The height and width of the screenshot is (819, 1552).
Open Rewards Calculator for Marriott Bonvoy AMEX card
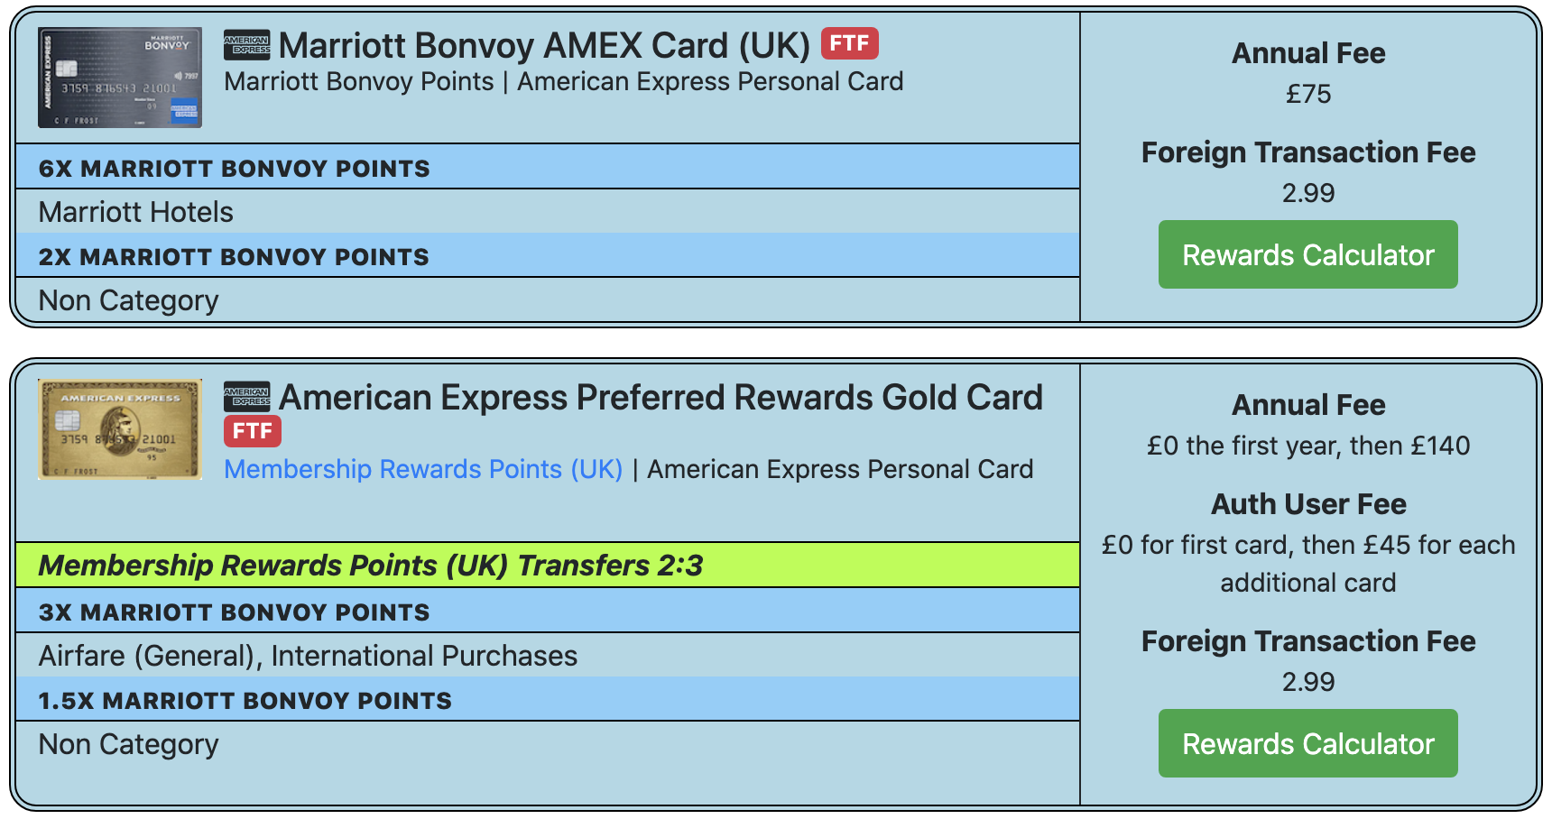(1308, 254)
